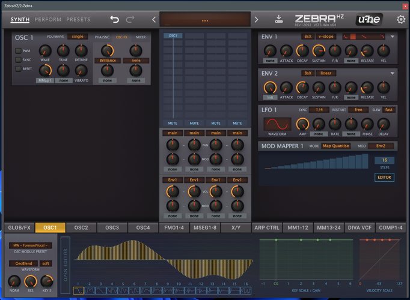Click the ENV 1 SUSTAIN knob
Viewport: 410px width, 300px height.
319,51
